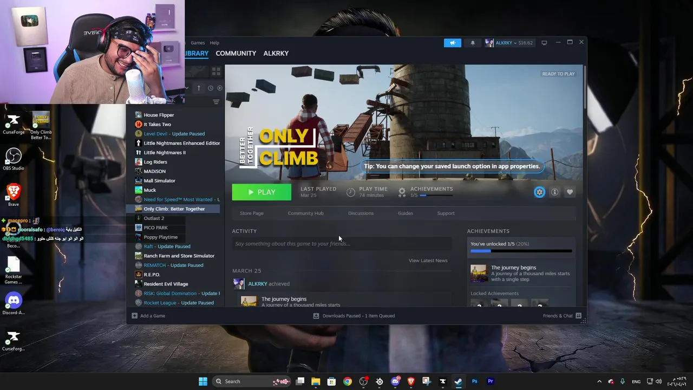Screen dimensions: 693x390
Task: Click the game page vertical scrollbar
Action: tap(585, 87)
